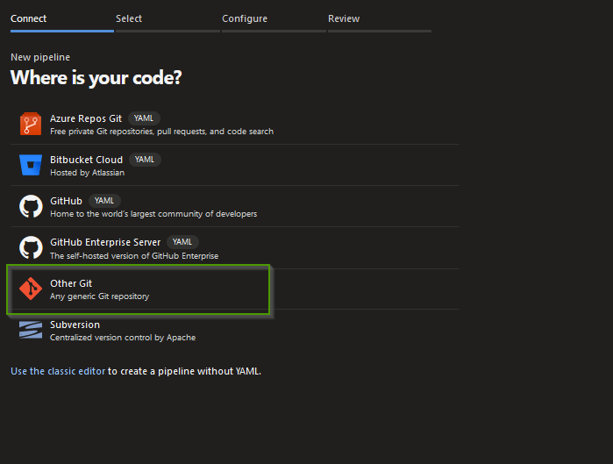Click the GitHub octocat icon
This screenshot has height=464, width=613.
pos(31,206)
